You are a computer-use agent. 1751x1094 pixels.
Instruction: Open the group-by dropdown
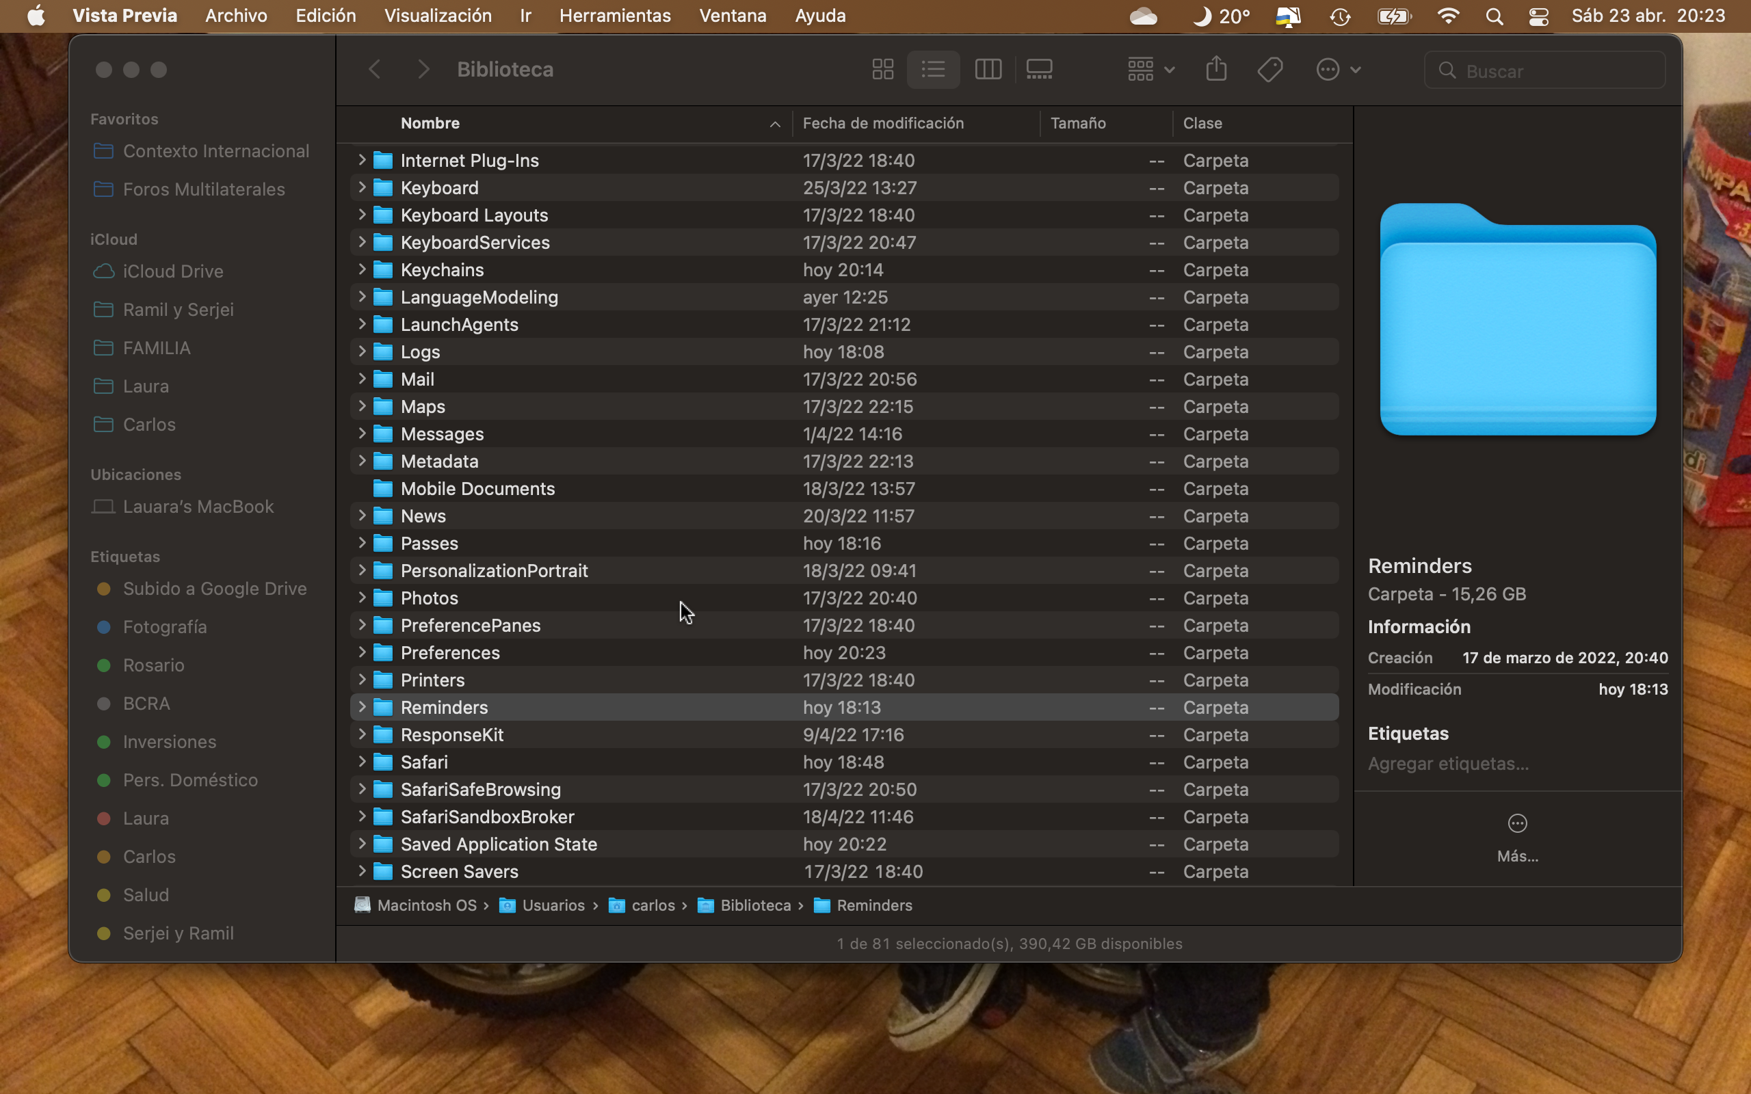coord(1150,70)
